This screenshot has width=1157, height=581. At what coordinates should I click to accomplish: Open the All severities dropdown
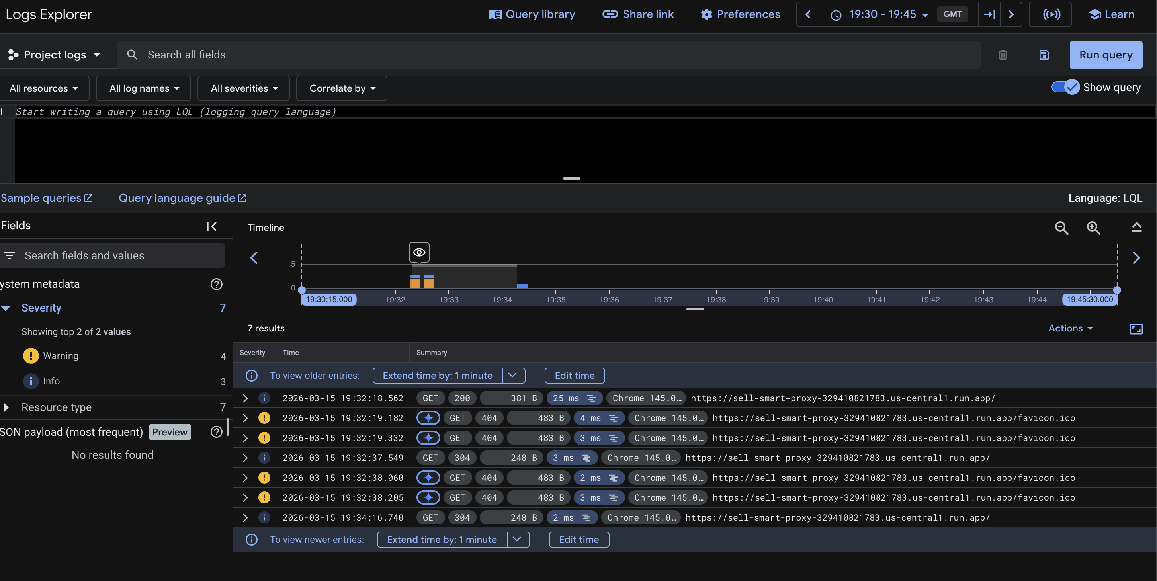tap(244, 88)
